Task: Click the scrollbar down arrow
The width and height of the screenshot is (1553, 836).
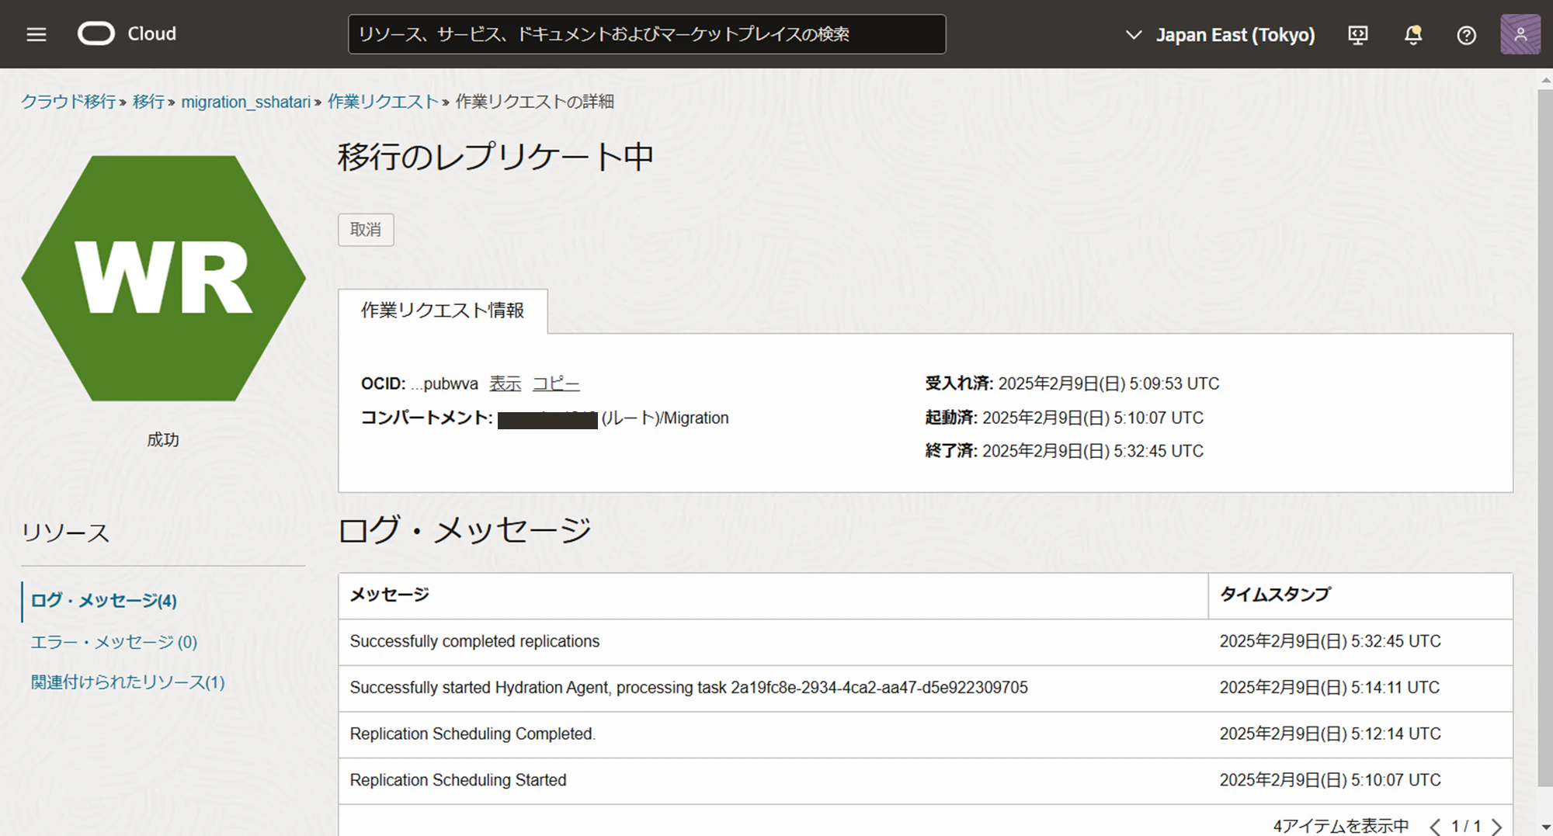Action: pyautogui.click(x=1545, y=828)
